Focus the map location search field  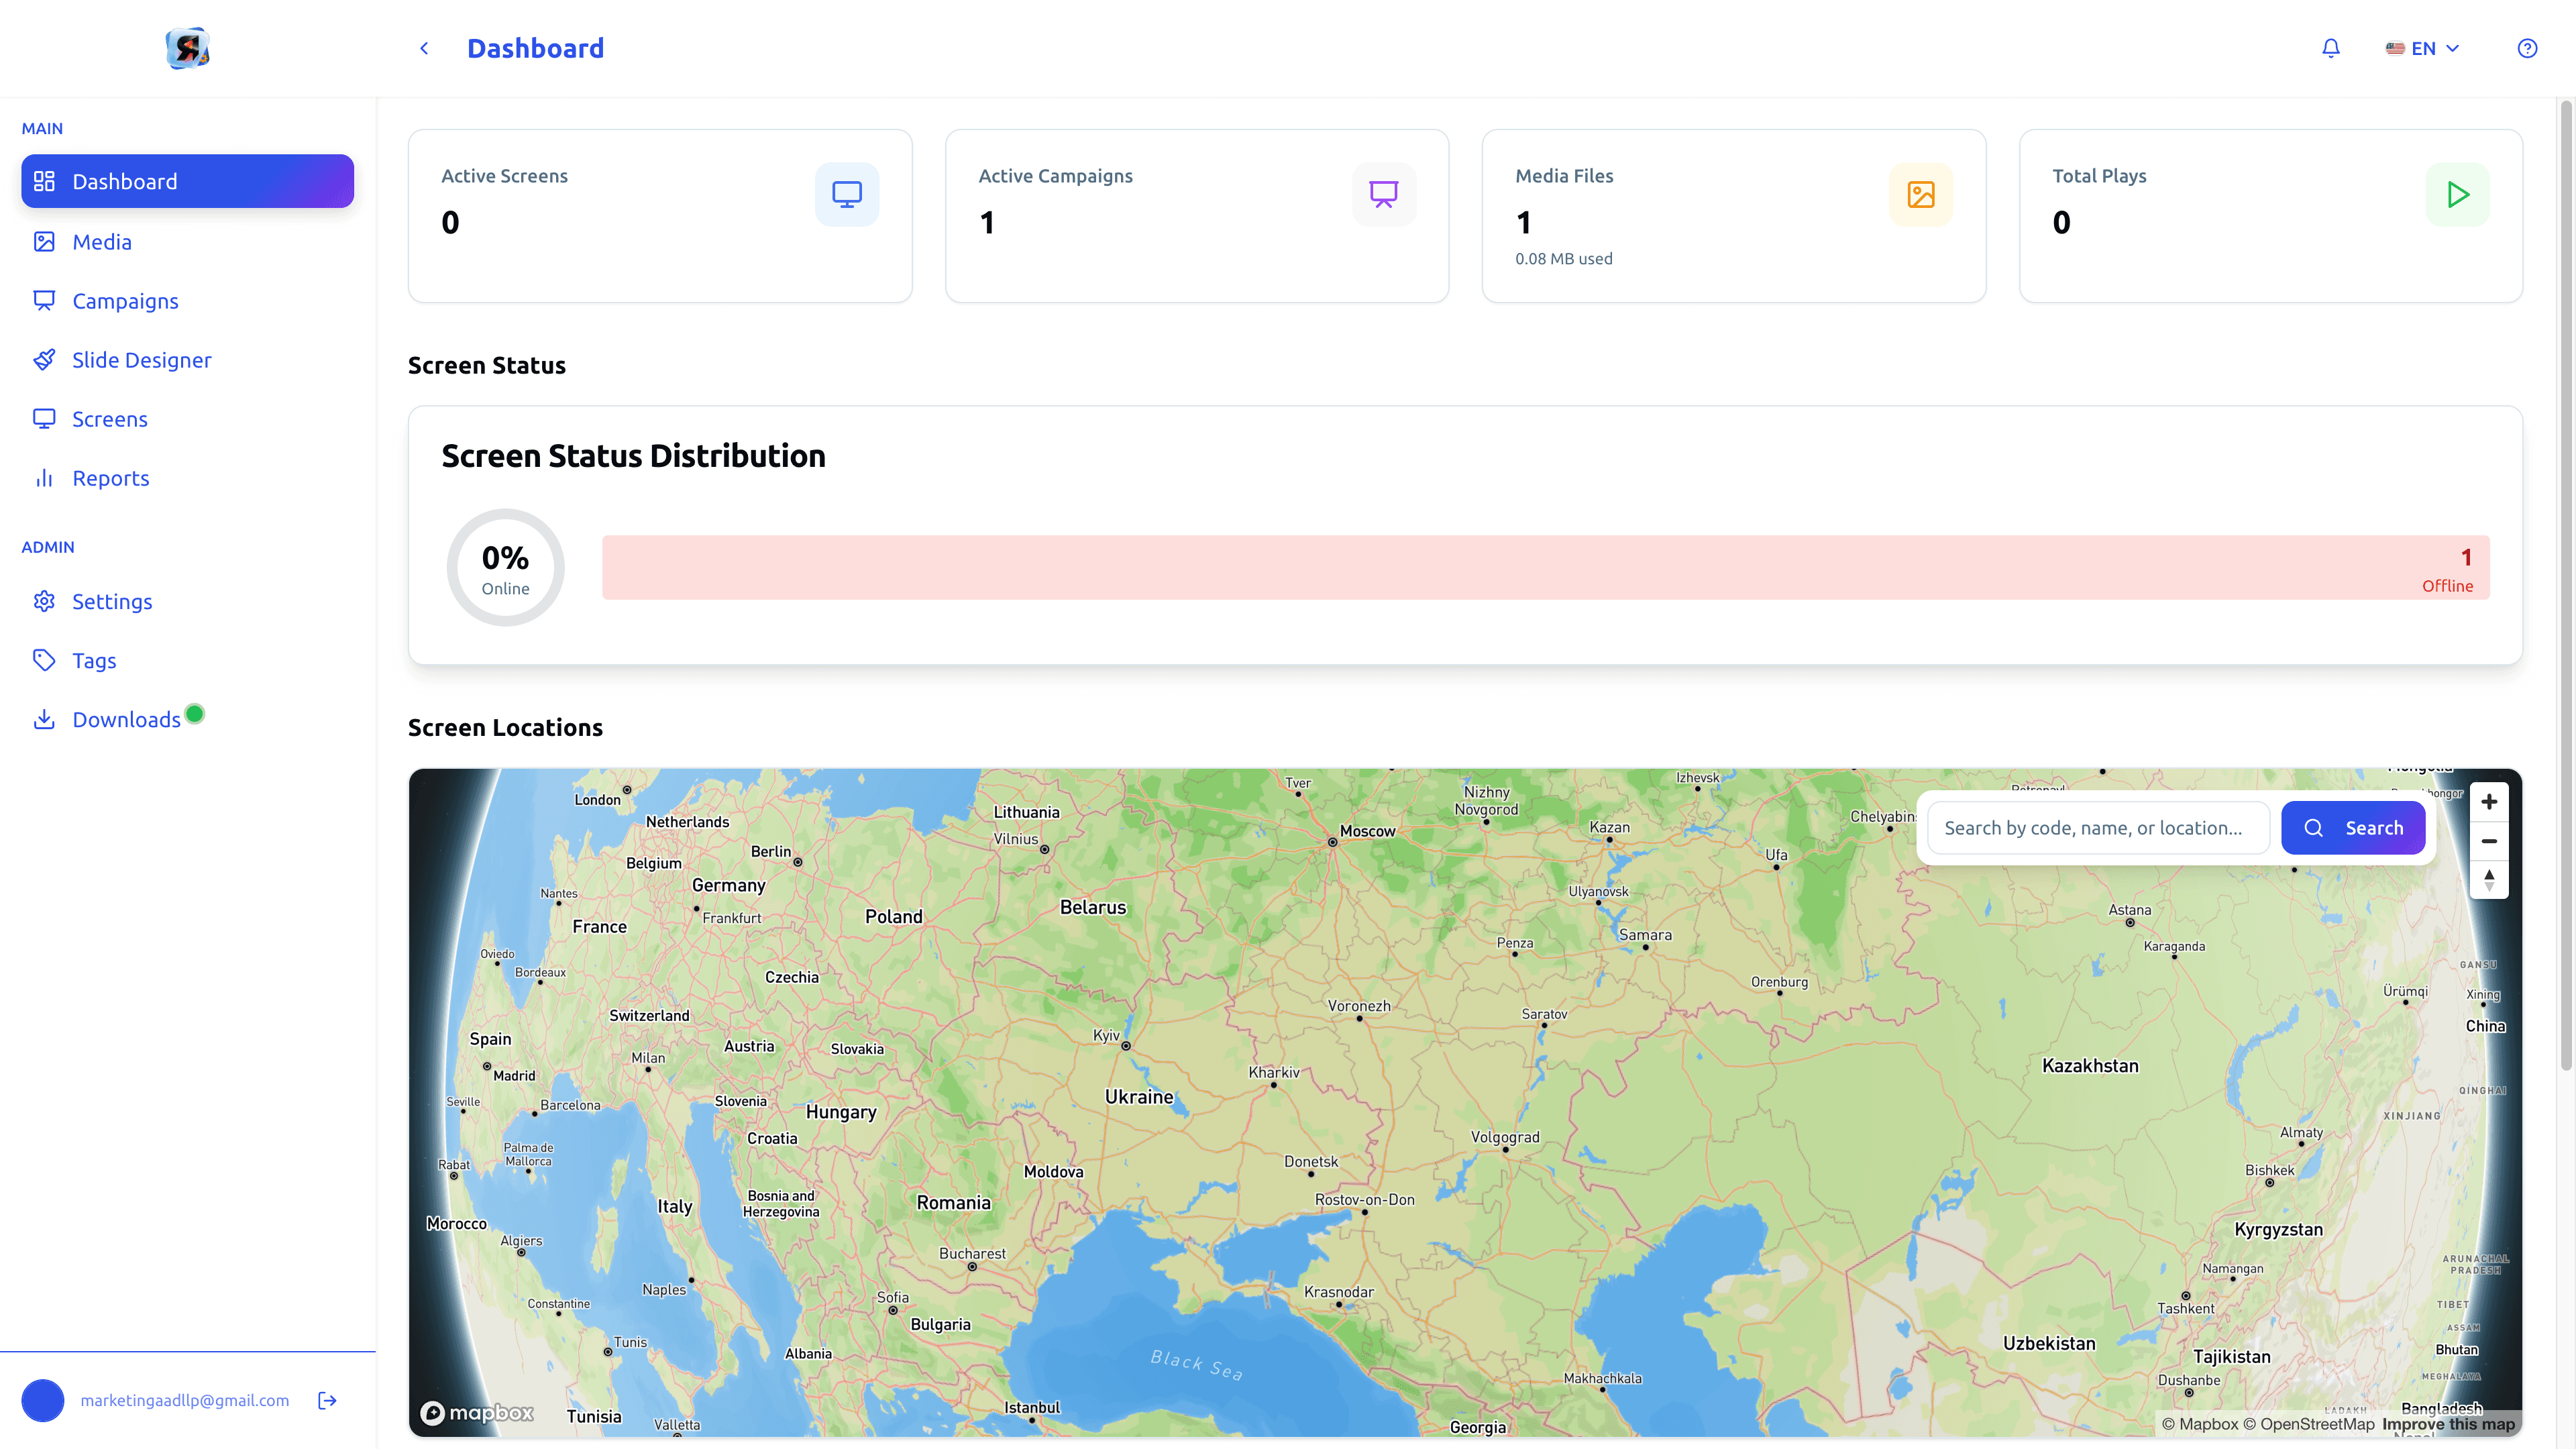2097,828
